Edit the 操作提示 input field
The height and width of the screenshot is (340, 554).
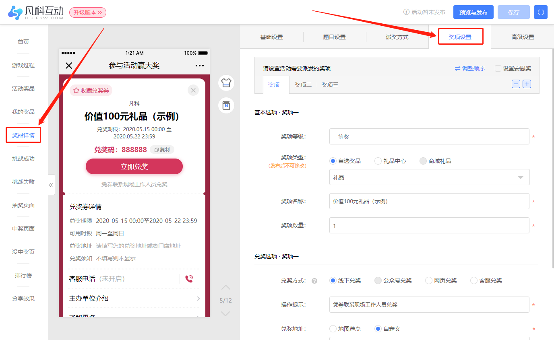tap(429, 305)
